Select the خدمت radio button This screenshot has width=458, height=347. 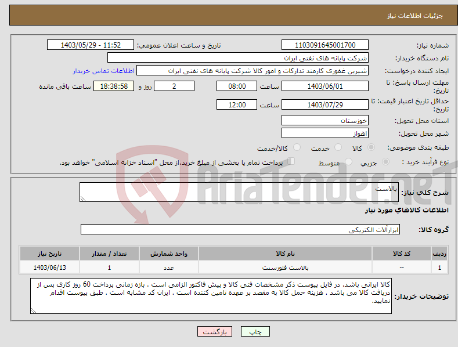point(338,147)
